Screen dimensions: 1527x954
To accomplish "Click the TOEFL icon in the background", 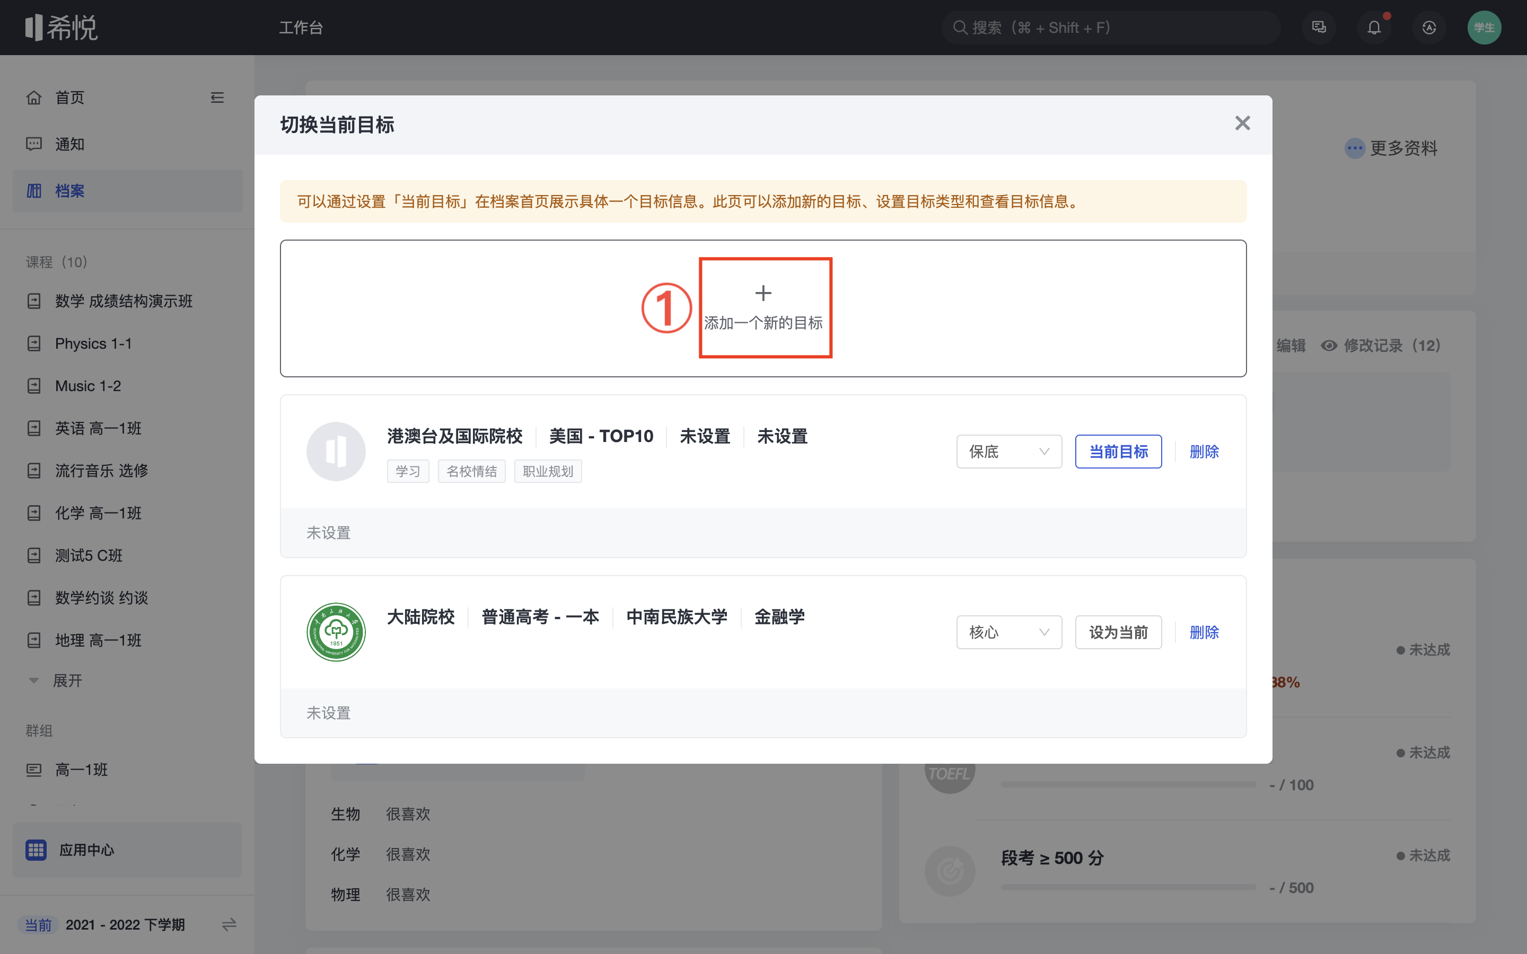I will pos(949,774).
